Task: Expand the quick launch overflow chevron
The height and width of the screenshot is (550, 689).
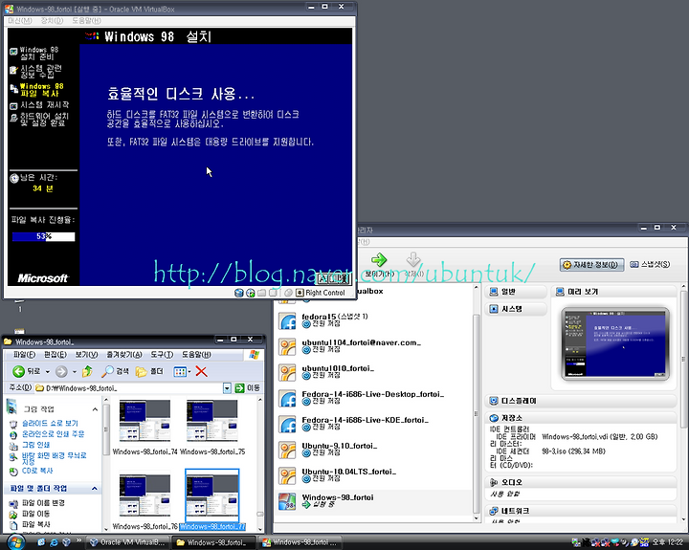Action: [78, 539]
